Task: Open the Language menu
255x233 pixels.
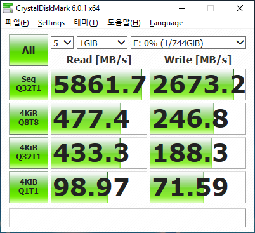Action: click(166, 23)
